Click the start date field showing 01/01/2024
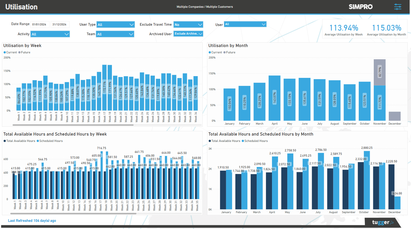Viewport: 411px width, 229px height. (40, 24)
